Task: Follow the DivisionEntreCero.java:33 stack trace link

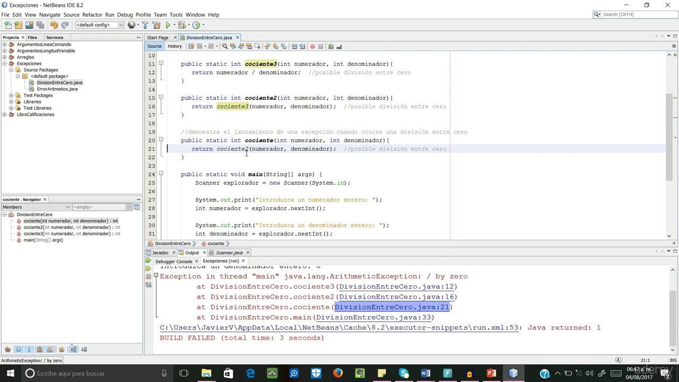Action: pyautogui.click(x=373, y=317)
